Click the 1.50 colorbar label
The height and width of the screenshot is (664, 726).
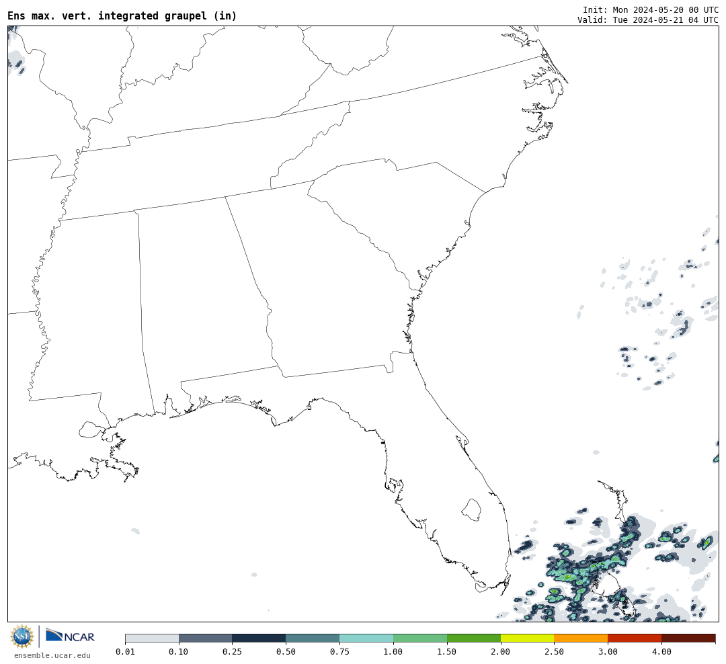tap(447, 652)
